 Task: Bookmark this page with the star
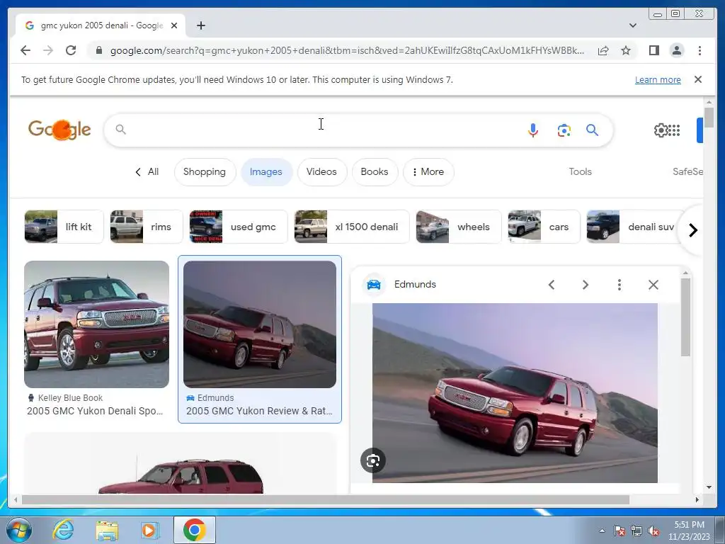pyautogui.click(x=626, y=50)
